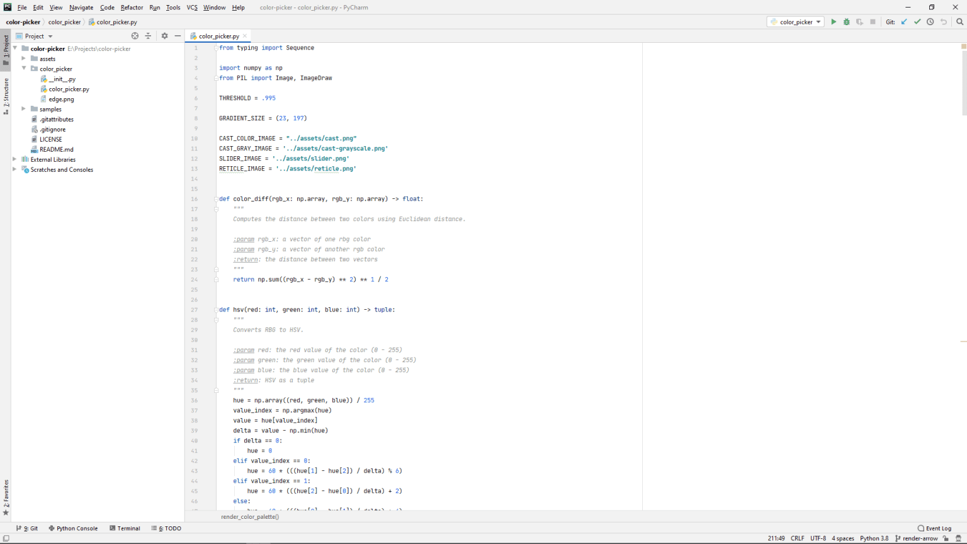967x544 pixels.
Task: Toggle the file read-only lock icon
Action: [x=946, y=538]
